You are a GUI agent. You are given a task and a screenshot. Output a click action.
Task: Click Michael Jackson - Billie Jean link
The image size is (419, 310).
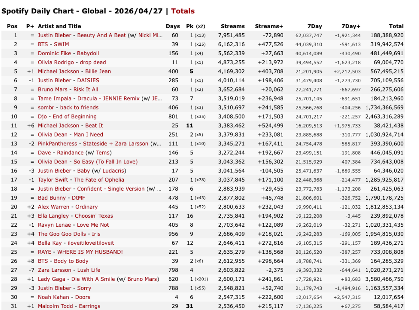pos(74,71)
